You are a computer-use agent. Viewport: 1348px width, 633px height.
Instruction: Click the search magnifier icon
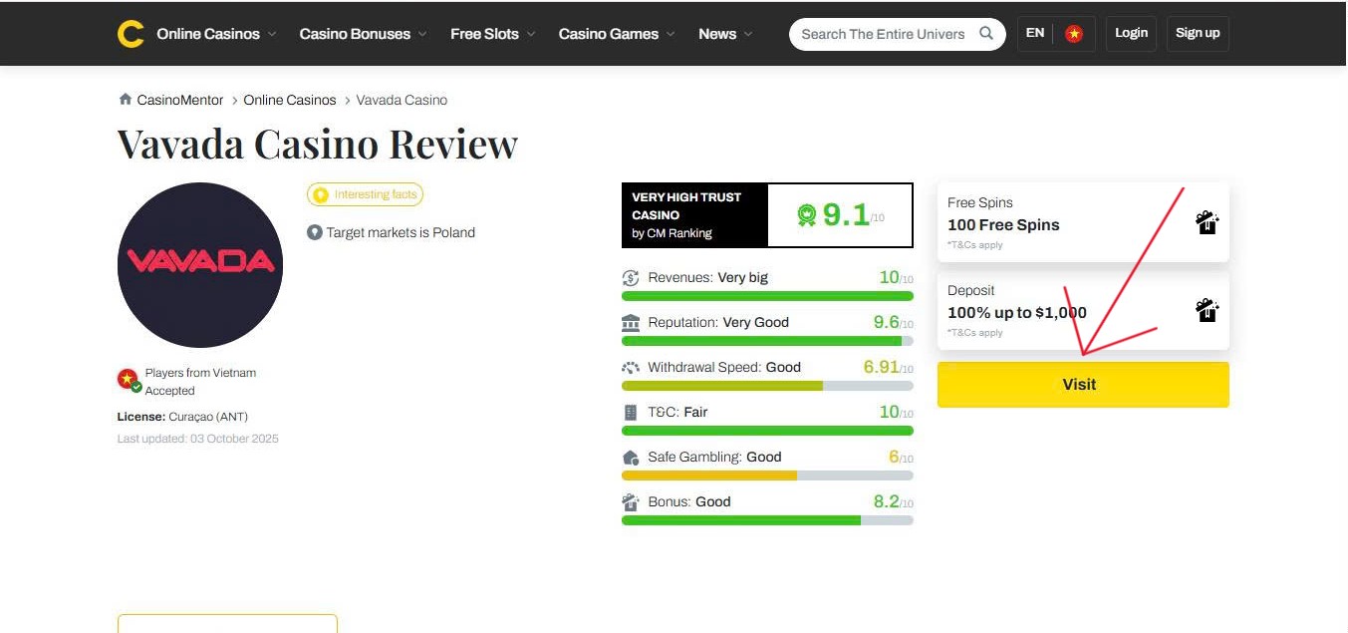[x=986, y=33]
